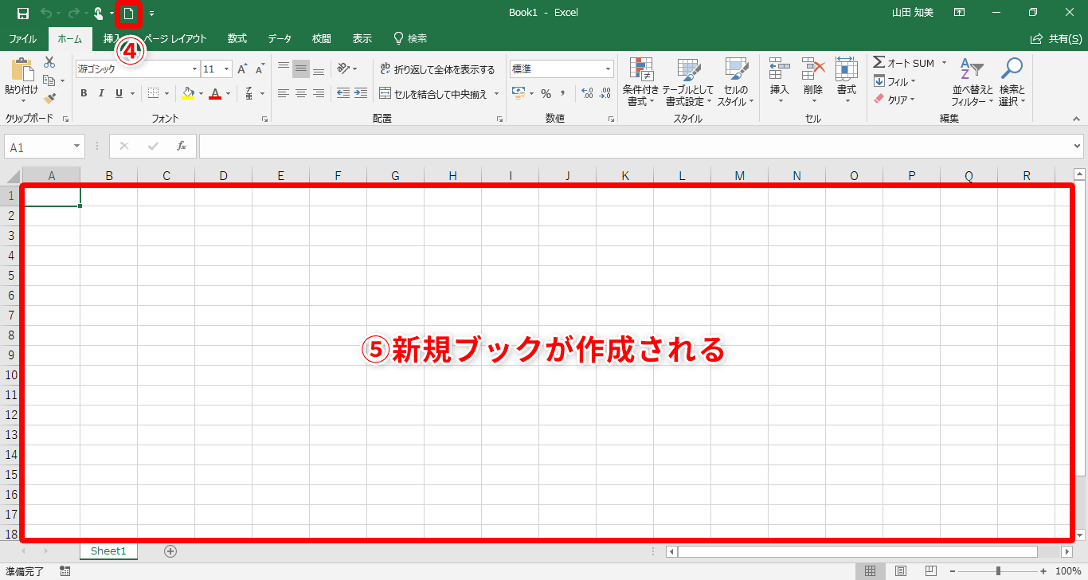
Task: Increase decimal places icon
Action: coord(588,93)
